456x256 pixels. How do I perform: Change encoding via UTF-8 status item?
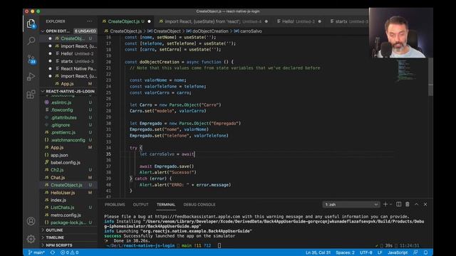366,252
